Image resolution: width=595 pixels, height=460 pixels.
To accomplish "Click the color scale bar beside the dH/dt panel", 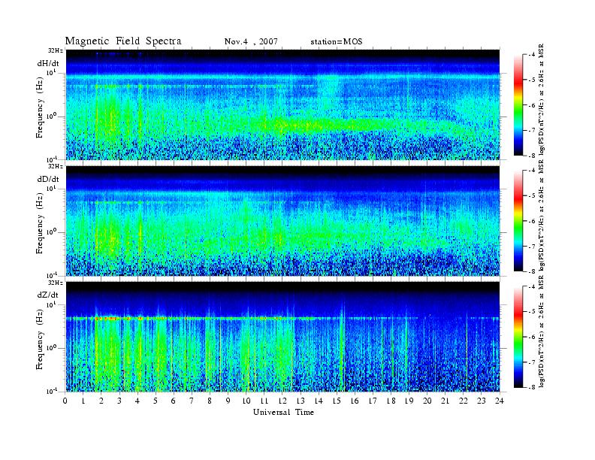I will [518, 105].
